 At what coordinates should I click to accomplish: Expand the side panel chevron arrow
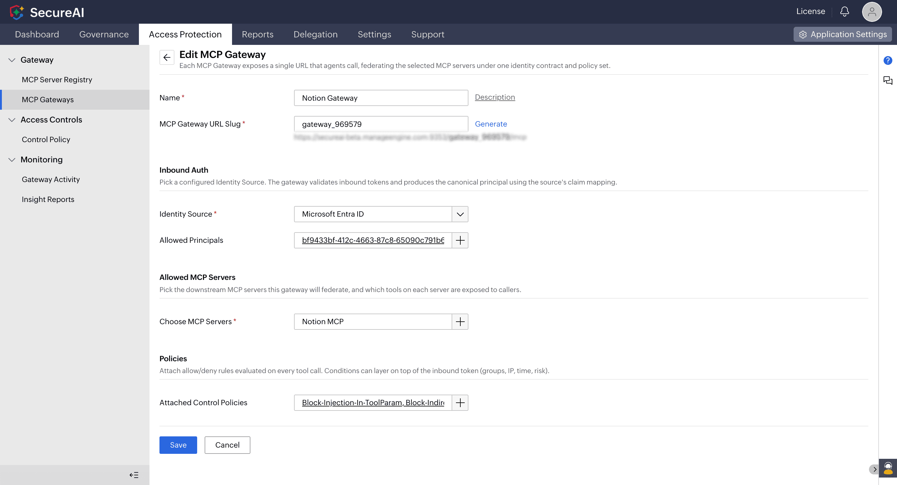coord(874,469)
